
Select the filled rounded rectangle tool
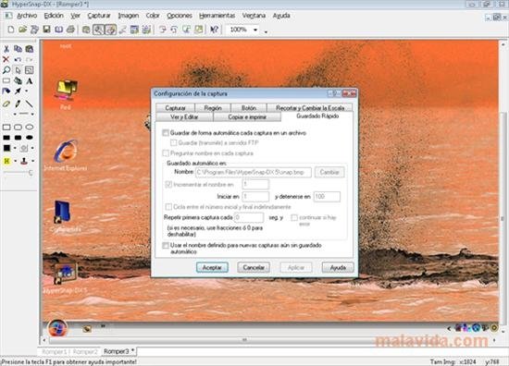pos(18,138)
